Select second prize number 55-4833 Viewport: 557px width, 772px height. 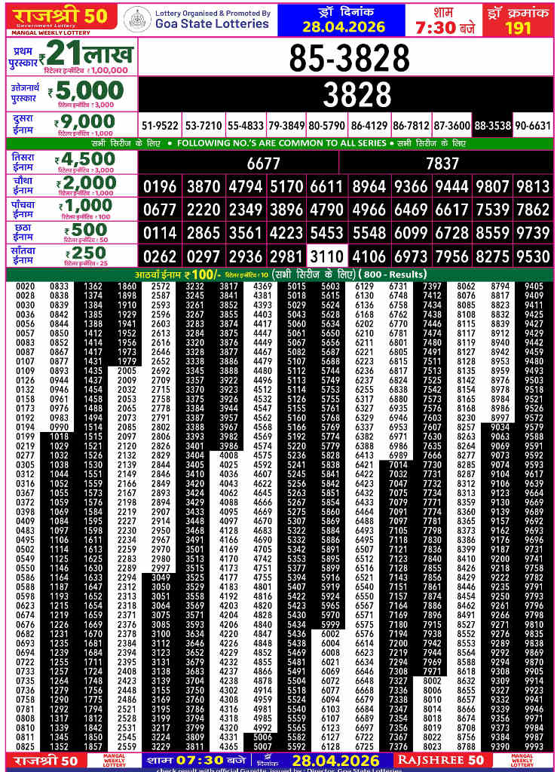tap(246, 126)
